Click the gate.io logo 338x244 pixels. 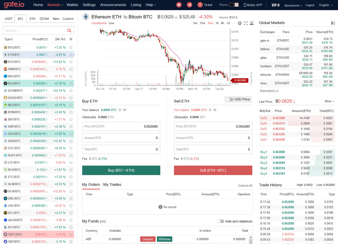point(14,5)
